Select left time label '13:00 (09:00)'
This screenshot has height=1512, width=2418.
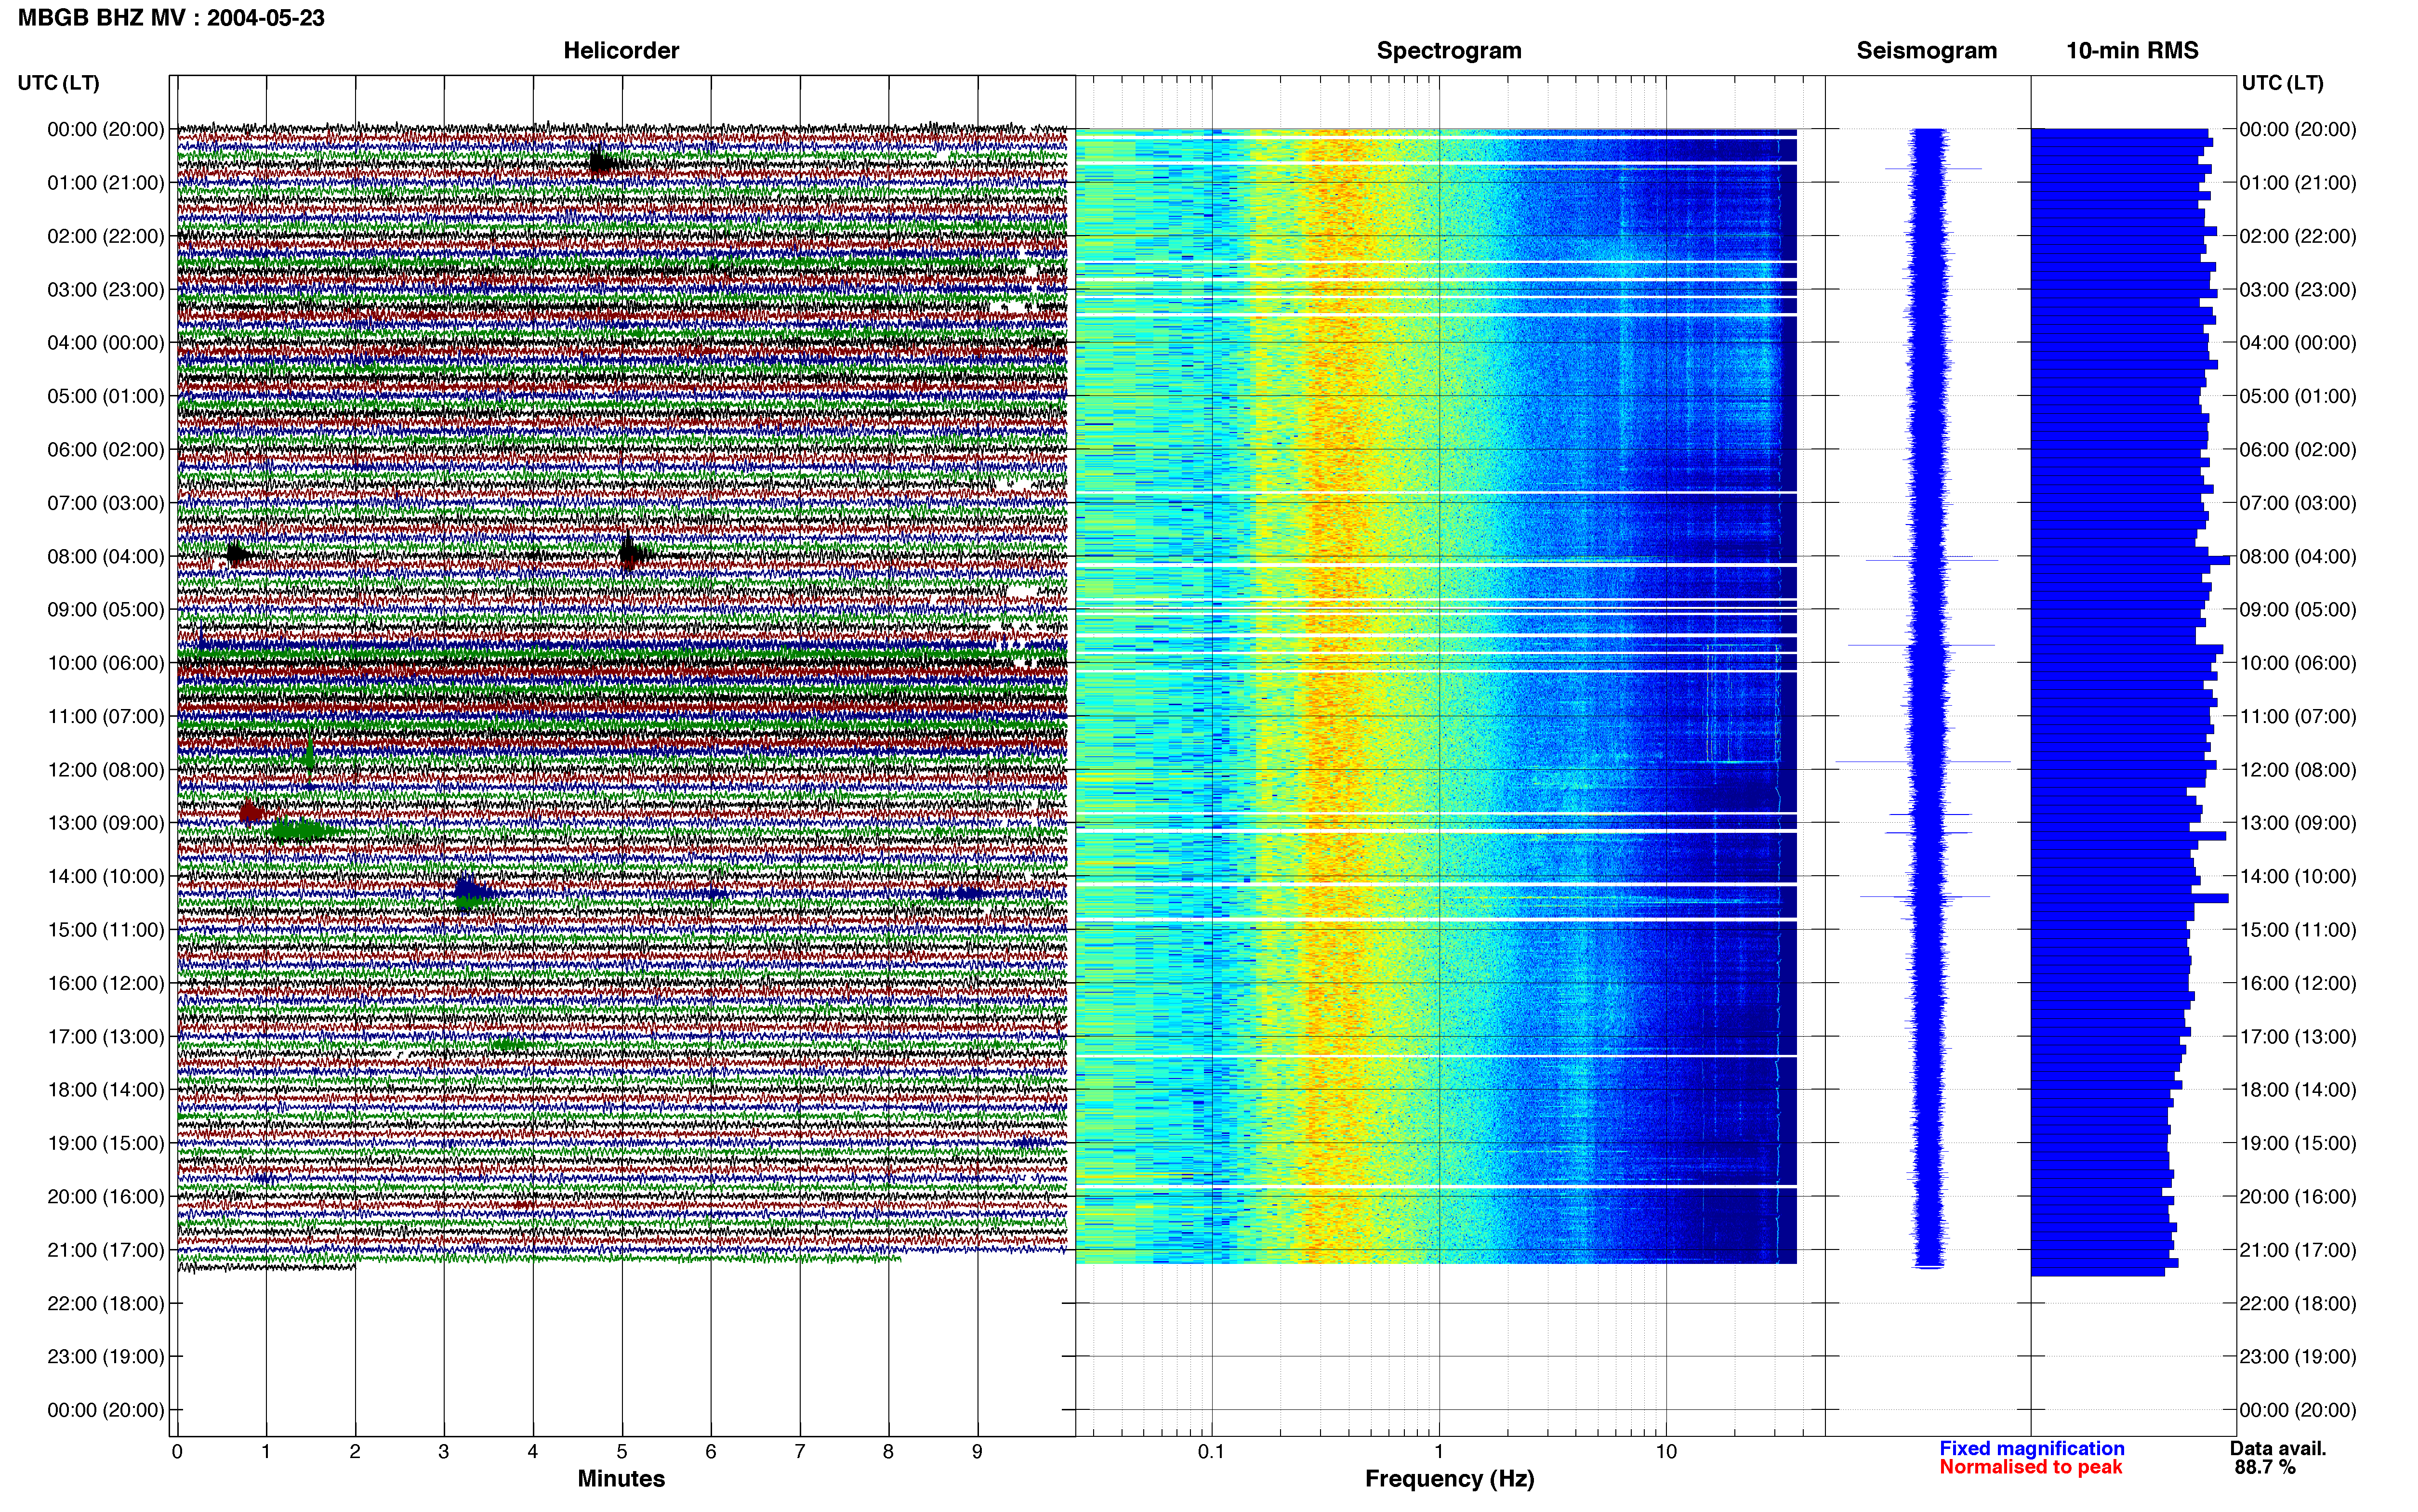click(106, 823)
